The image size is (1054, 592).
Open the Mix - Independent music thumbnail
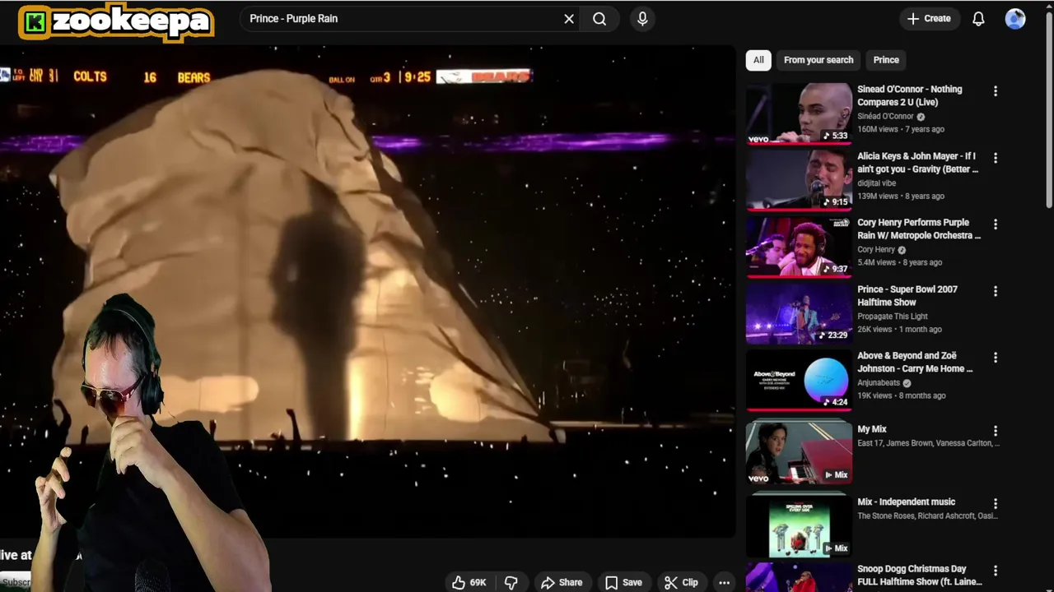pos(799,525)
